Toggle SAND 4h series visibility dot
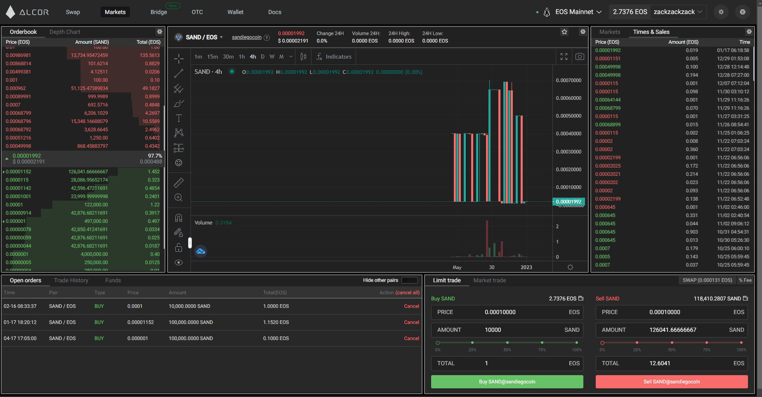The image size is (762, 397). coord(232,71)
